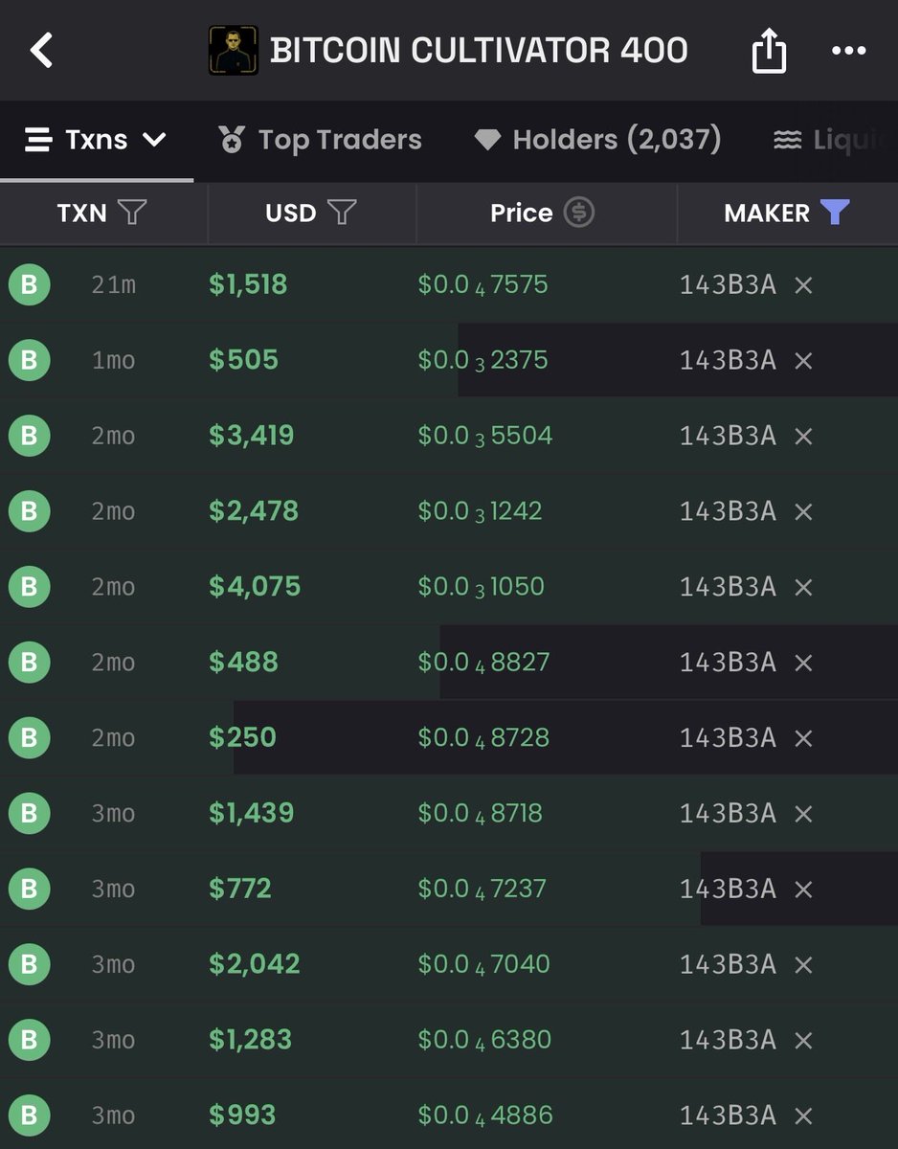Viewport: 898px width, 1149px height.
Task: Open maker 143B3A on the $250 row
Action: (728, 739)
